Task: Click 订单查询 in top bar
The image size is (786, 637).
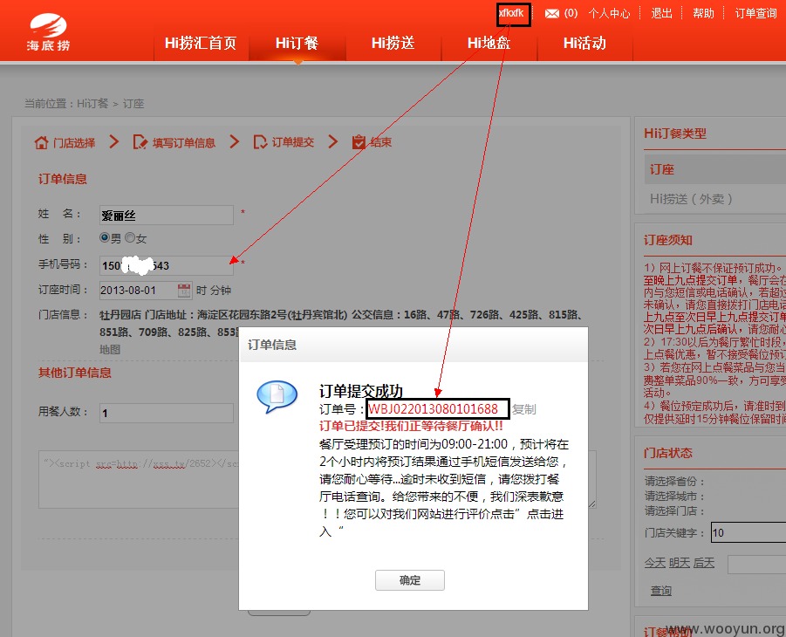Action: click(755, 14)
